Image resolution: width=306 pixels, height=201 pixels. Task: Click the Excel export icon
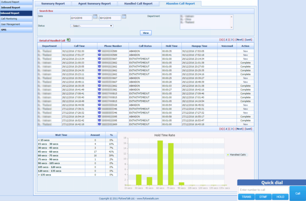point(69,40)
